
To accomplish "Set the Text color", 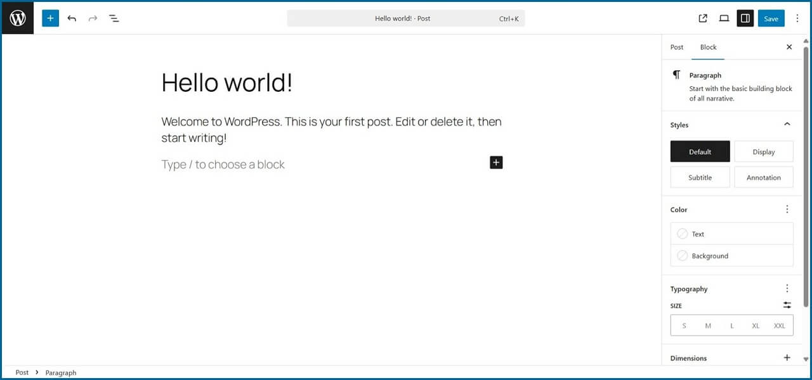I will point(731,234).
